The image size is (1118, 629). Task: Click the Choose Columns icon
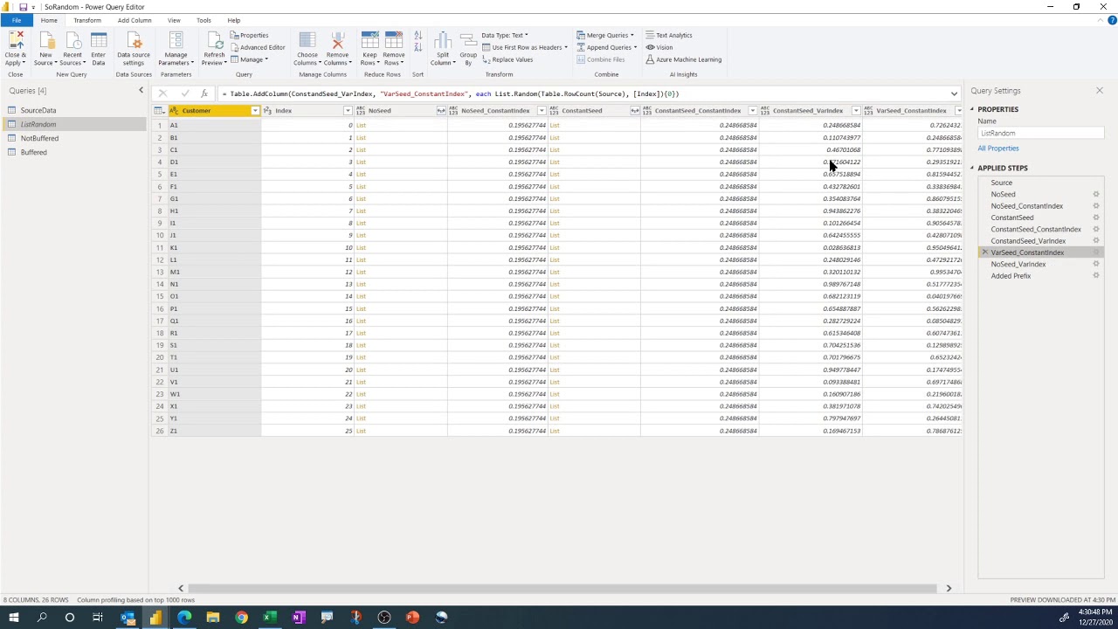pyautogui.click(x=307, y=49)
